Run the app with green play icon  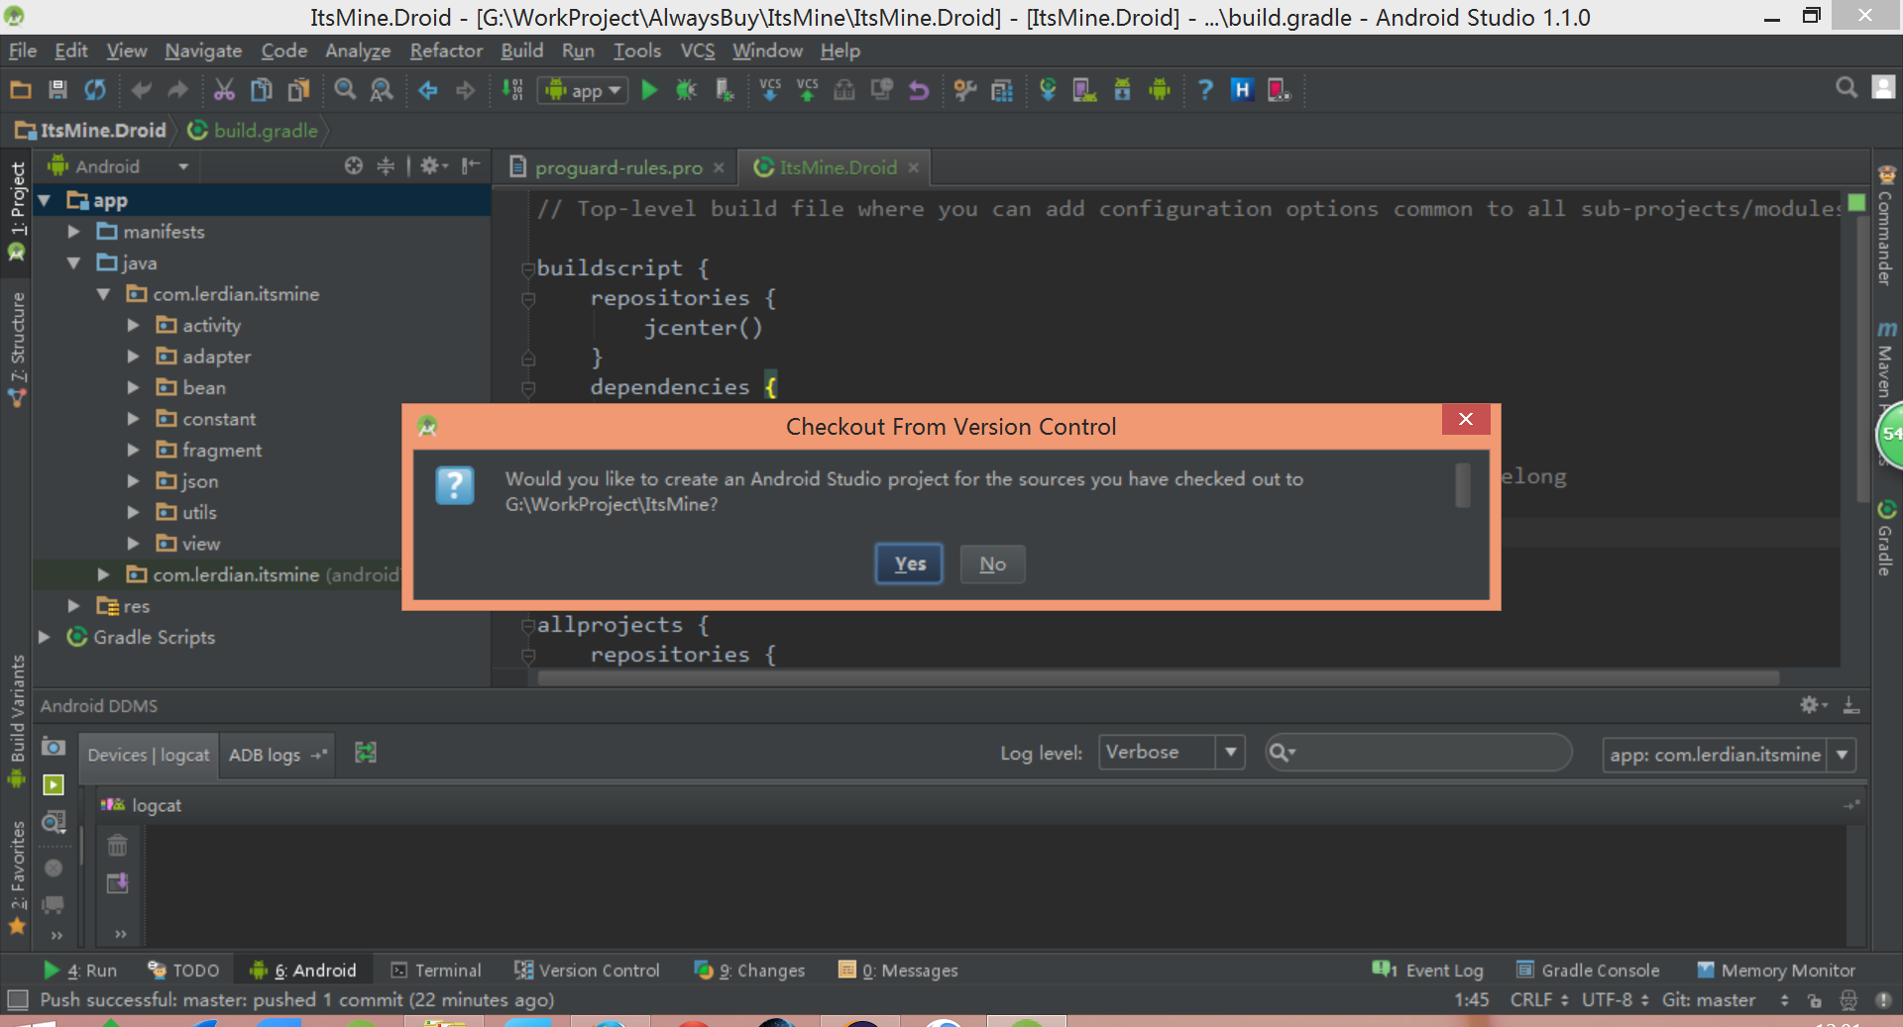(x=649, y=90)
